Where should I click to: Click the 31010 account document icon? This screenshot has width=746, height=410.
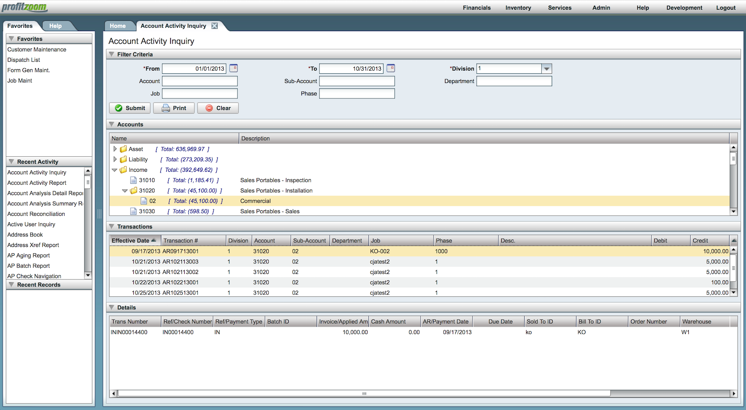click(133, 180)
